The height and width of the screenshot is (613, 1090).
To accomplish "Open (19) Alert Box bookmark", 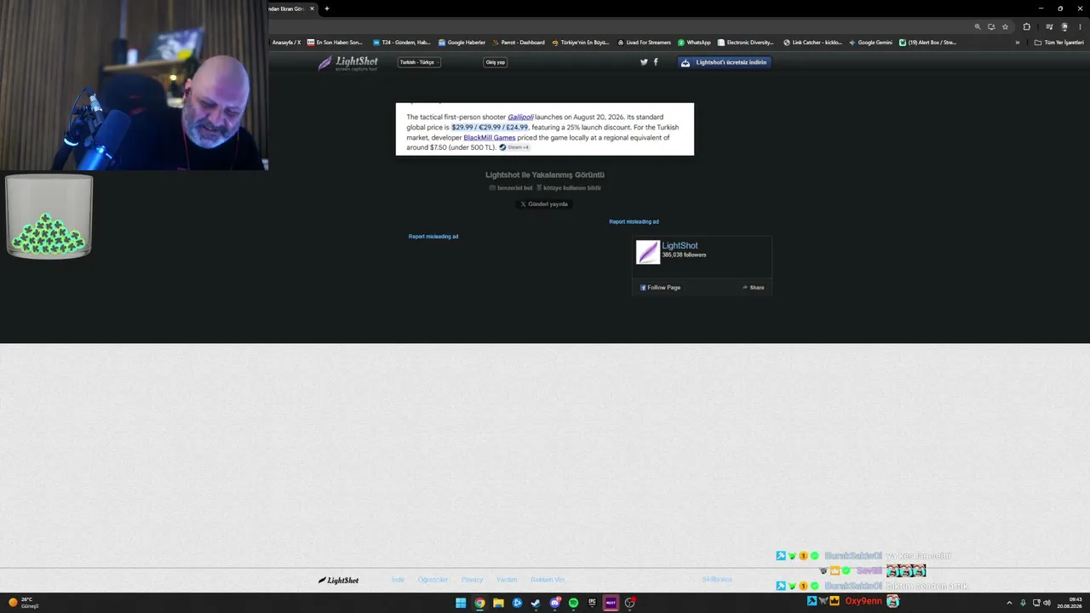I will [x=928, y=43].
